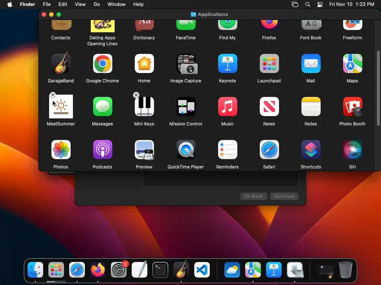This screenshot has width=381, height=285.
Task: Click the Finder menu in menu bar
Action: 28,4
